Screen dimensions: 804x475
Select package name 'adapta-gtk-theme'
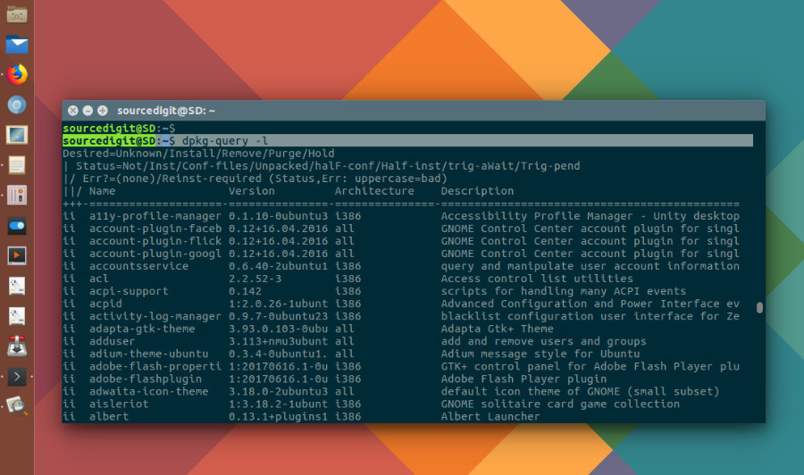click(x=142, y=329)
